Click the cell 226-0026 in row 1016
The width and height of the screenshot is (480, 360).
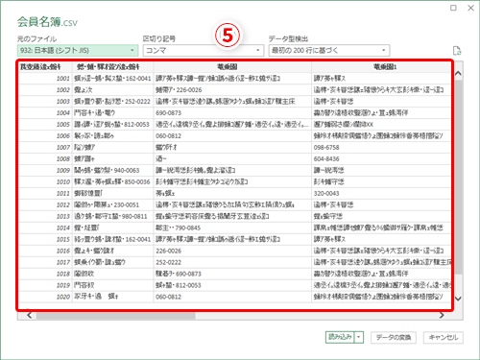[x=232, y=251]
